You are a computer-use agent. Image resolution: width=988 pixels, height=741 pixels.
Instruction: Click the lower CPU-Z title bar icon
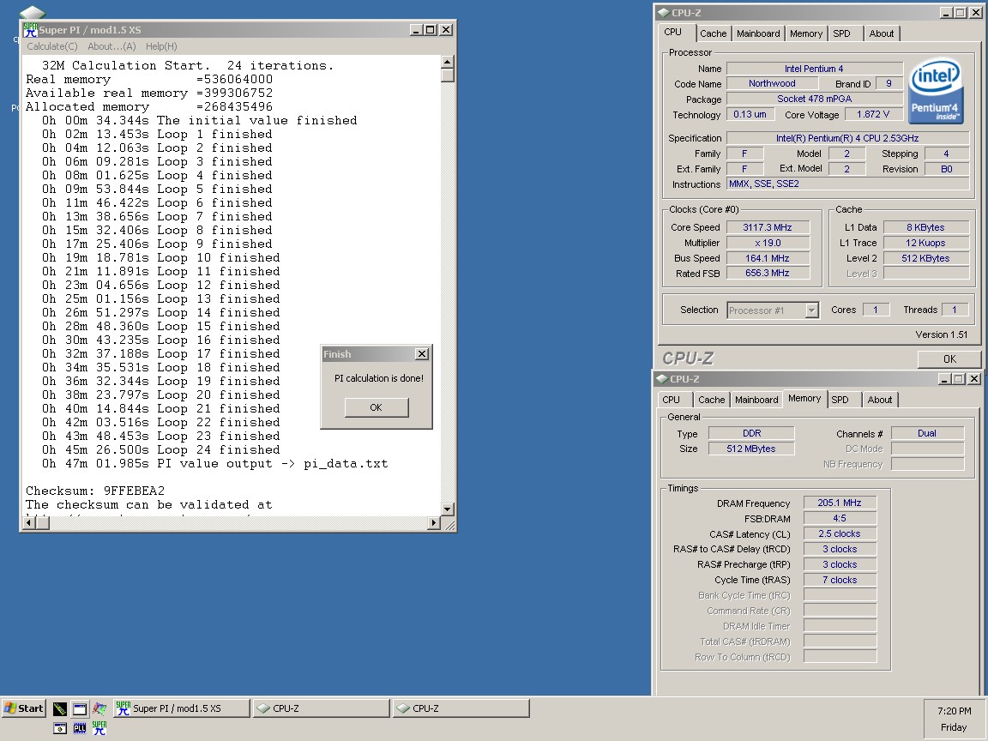coord(661,379)
